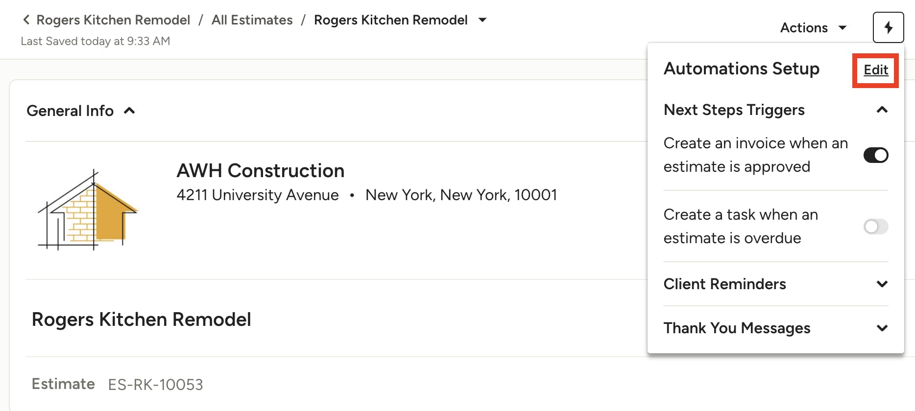Click the estimate number ES-RK-10053
Viewport: 915px width, 411px height.
tap(156, 385)
